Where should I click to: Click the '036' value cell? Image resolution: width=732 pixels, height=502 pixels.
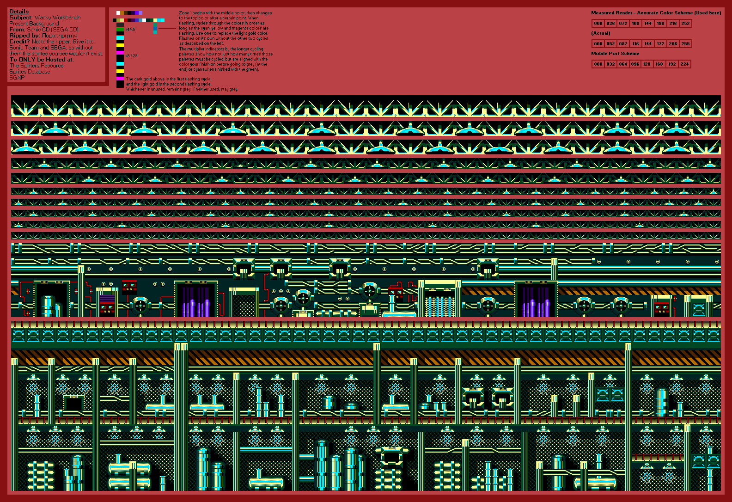pyautogui.click(x=610, y=24)
